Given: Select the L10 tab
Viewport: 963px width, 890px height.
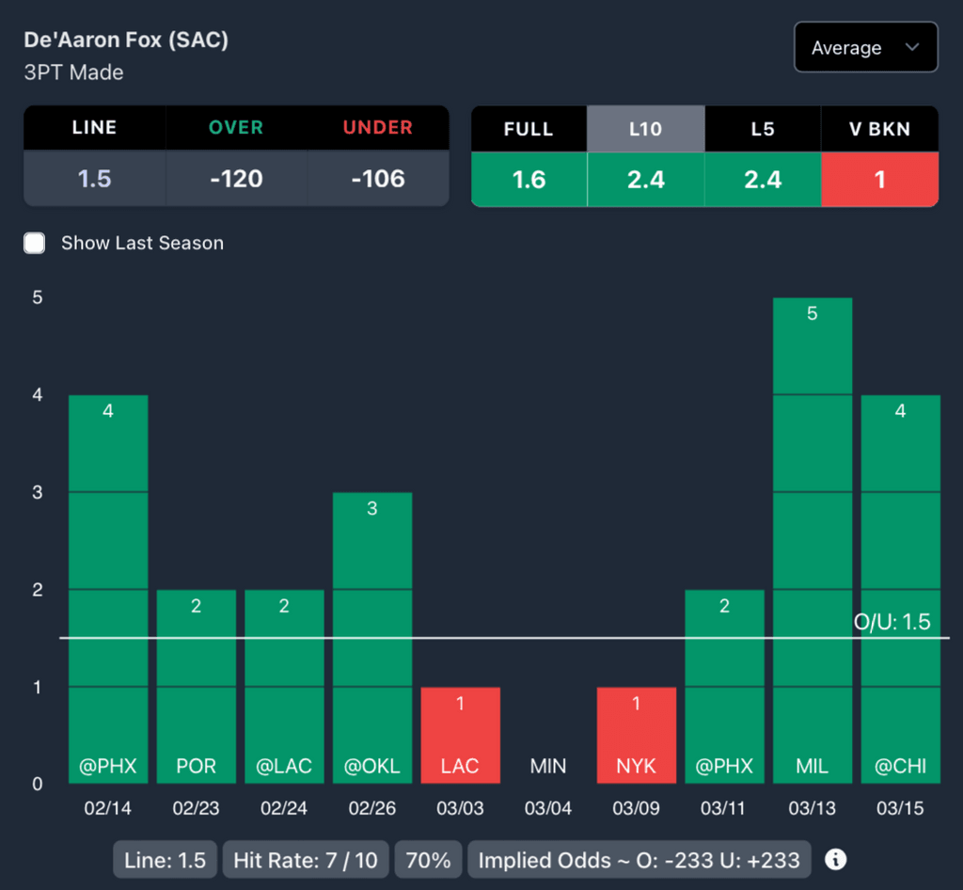Looking at the screenshot, I should tap(645, 128).
